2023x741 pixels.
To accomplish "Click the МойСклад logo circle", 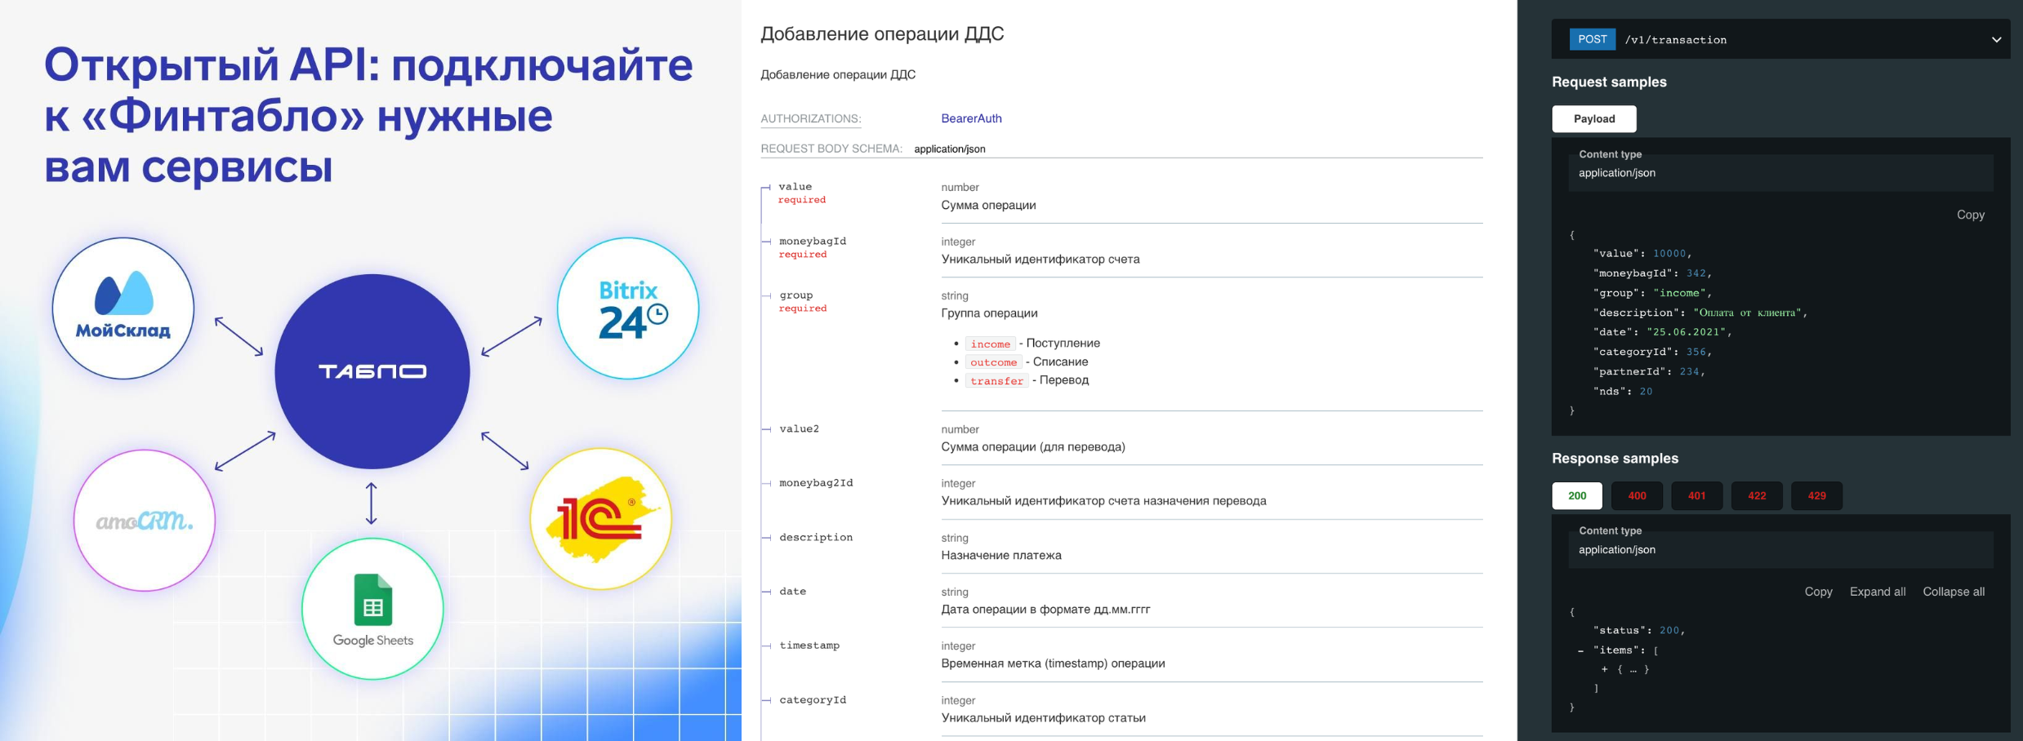I will coord(123,308).
